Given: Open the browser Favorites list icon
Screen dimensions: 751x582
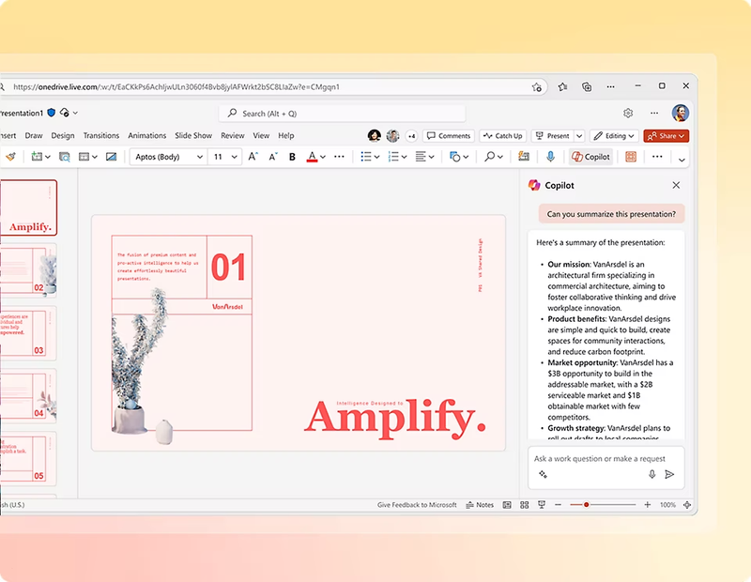Looking at the screenshot, I should pyautogui.click(x=562, y=86).
